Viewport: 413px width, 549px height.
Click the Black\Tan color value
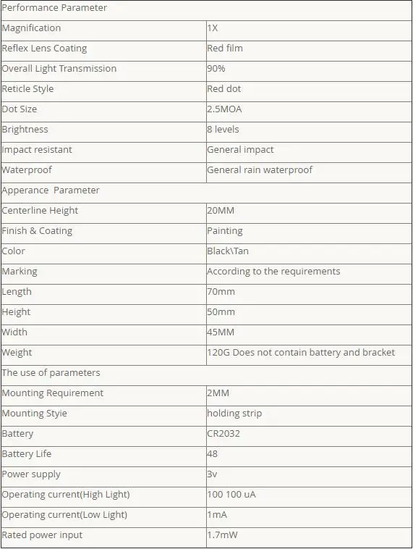pyautogui.click(x=228, y=251)
